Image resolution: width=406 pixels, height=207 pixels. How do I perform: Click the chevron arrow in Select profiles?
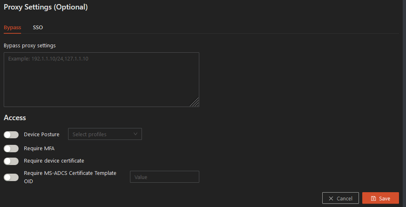tap(136, 134)
